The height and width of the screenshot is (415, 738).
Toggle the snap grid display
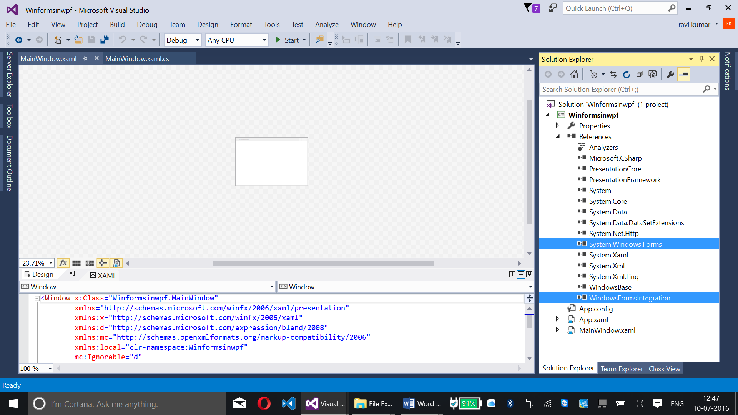coord(76,263)
